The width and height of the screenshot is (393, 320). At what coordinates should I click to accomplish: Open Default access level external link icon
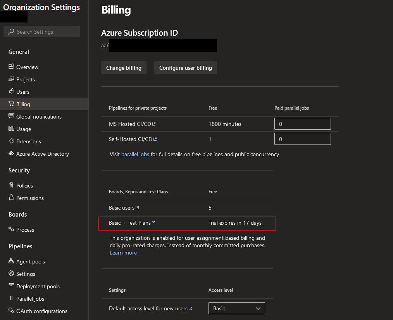pyautogui.click(x=190, y=308)
